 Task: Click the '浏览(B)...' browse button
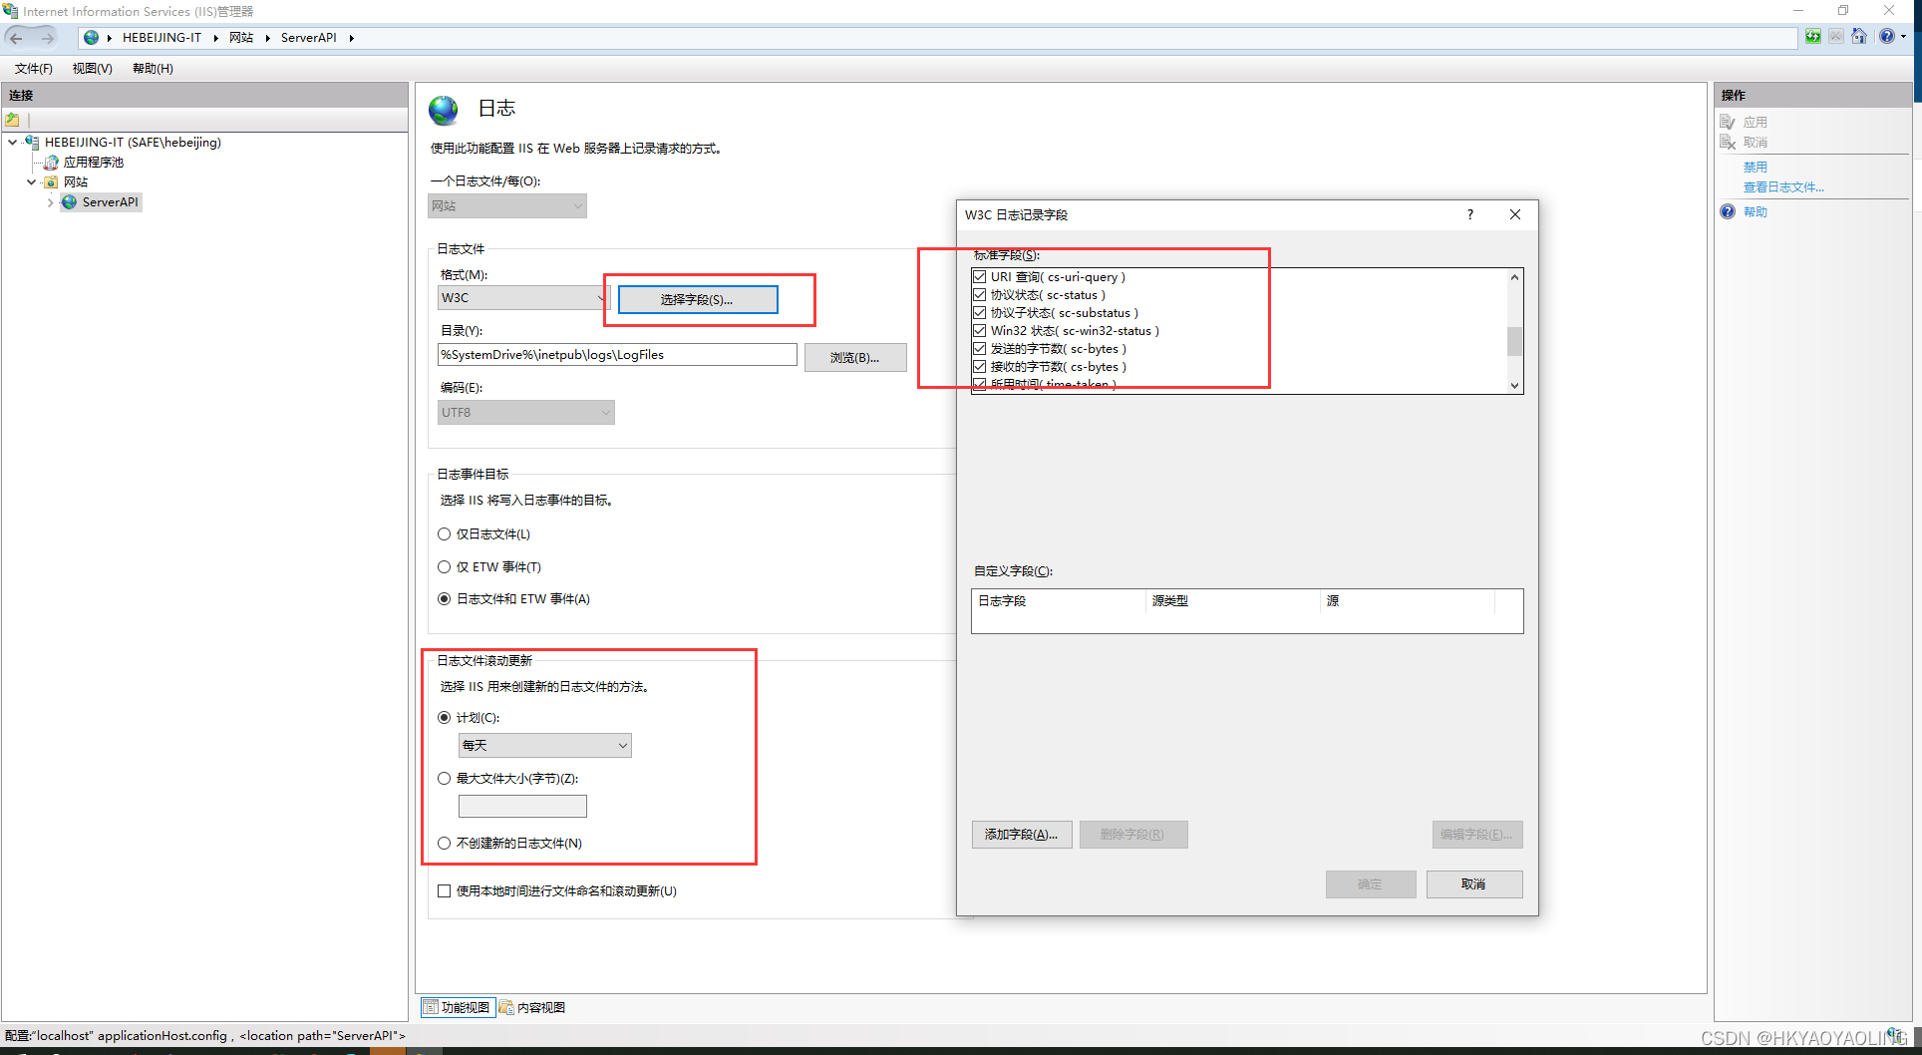point(855,357)
